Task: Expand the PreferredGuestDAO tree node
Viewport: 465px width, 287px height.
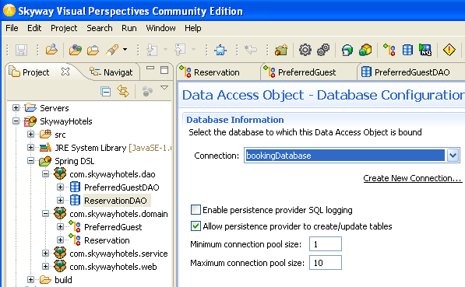Action: (x=60, y=187)
